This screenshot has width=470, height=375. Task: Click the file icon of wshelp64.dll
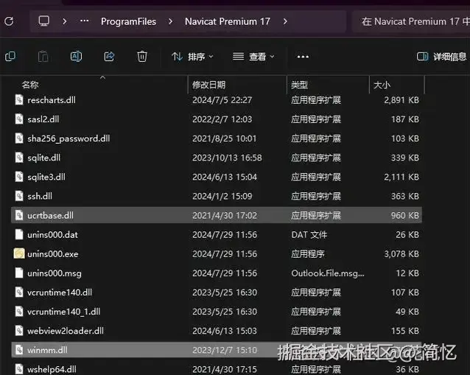[19, 369]
